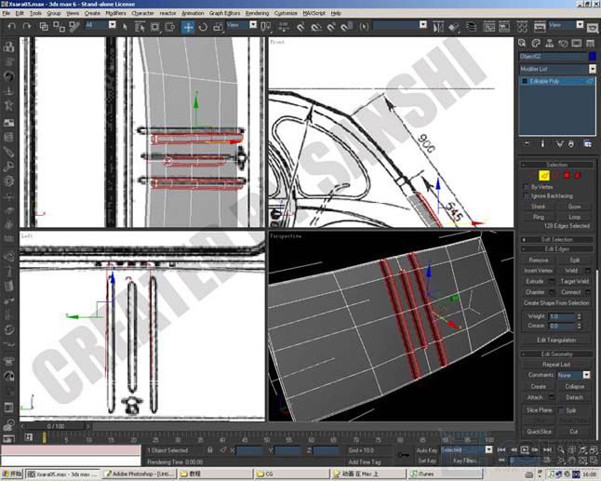Click the Align tool icon
Viewport: 601px width, 481px height.
coord(453,27)
